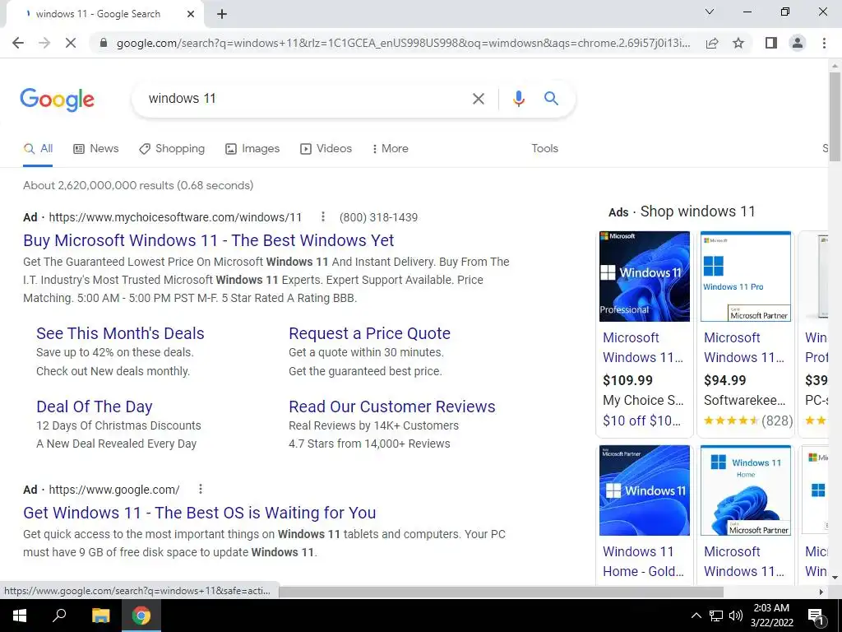
Task: Open the Windows Start menu
Action: [20, 616]
